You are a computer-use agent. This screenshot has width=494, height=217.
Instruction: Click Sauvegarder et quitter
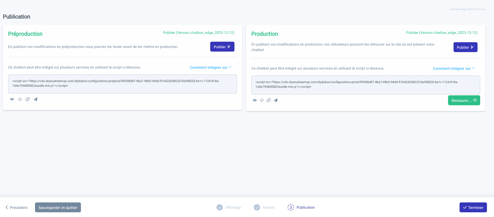pos(58,207)
